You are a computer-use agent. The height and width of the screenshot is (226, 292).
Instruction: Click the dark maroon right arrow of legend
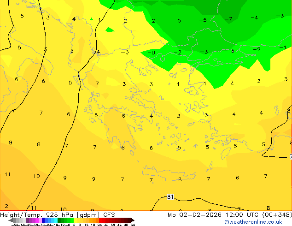(x=133, y=220)
